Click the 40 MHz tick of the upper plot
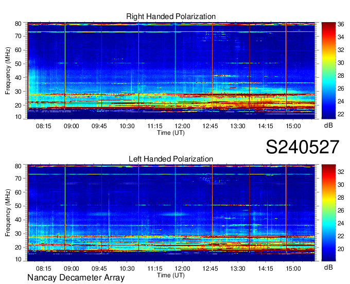 click(x=18, y=77)
